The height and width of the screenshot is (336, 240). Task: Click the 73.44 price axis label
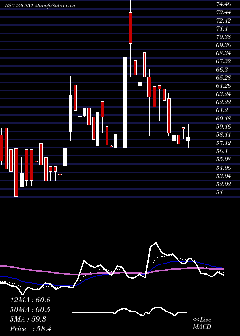pos(224,12)
